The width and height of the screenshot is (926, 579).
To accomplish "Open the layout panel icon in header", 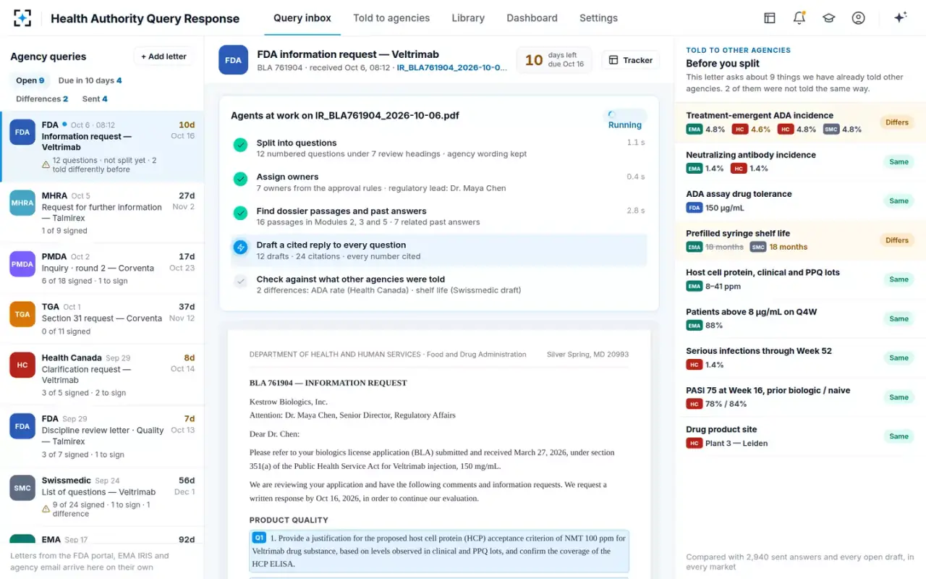I will coord(770,18).
